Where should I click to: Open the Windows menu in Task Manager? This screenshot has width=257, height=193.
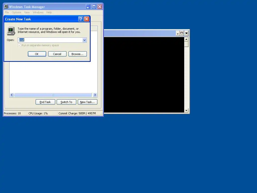tap(38, 12)
